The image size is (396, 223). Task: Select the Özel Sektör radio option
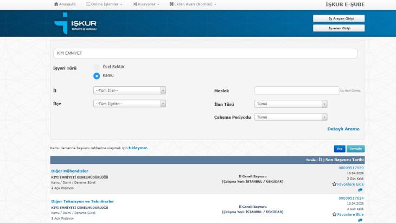tap(97, 67)
